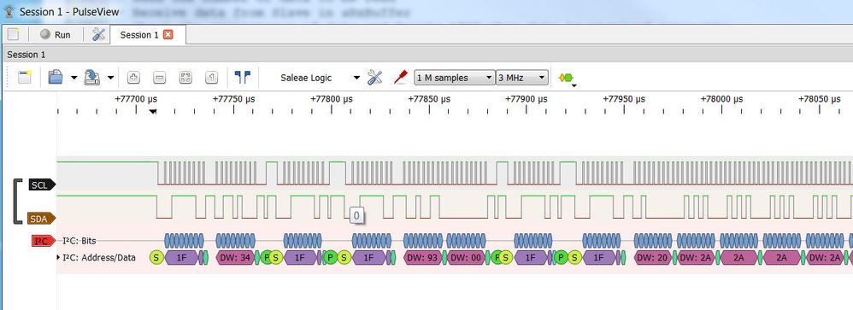Viewport: 853px width, 310px height.
Task: Save the capture using the save icon
Action: click(x=91, y=77)
